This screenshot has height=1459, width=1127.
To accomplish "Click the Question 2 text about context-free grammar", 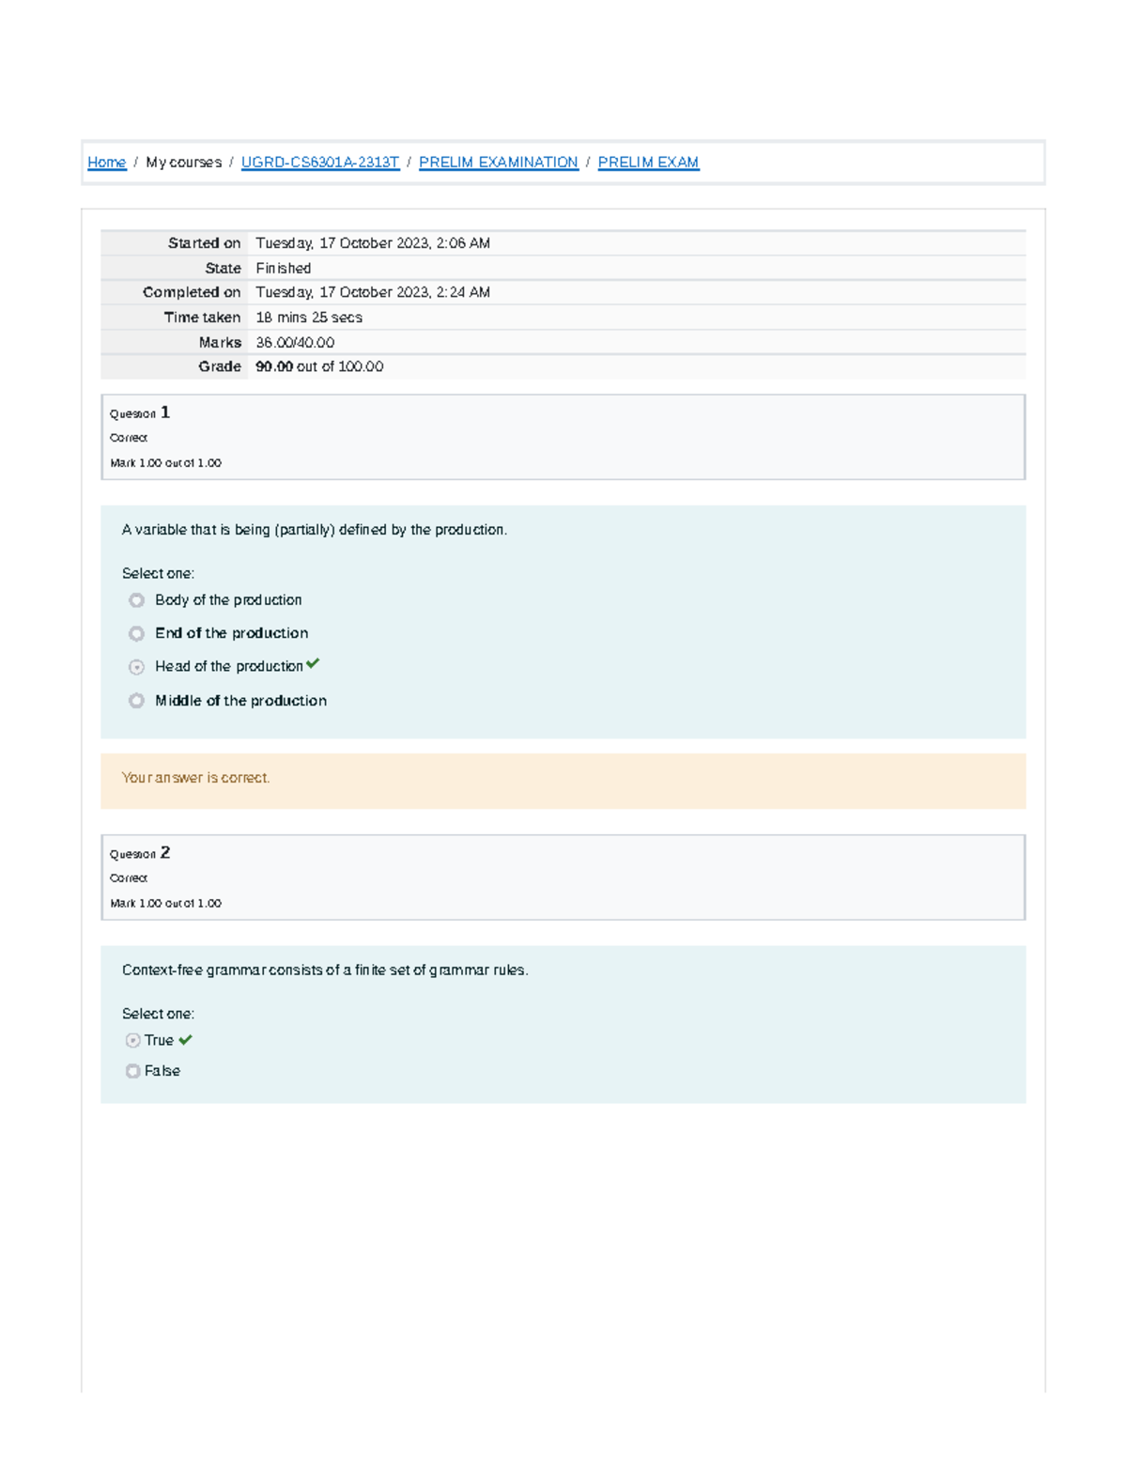I will point(325,970).
